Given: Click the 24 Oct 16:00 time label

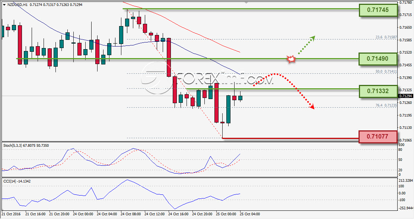Looking at the screenshot, I should (x=178, y=214).
